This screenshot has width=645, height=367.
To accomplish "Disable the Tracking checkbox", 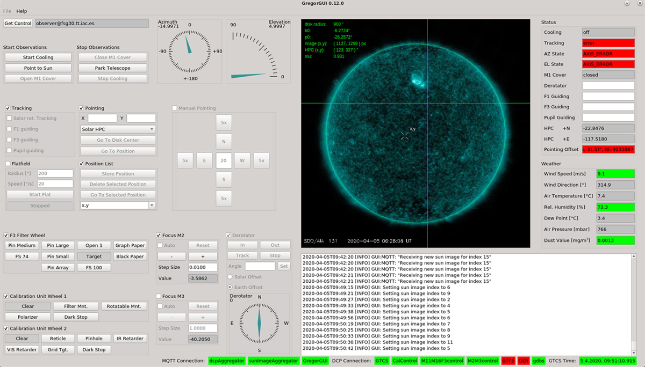I will 8,108.
